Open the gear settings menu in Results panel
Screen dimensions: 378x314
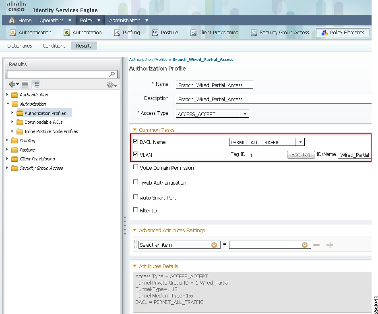coord(112,85)
